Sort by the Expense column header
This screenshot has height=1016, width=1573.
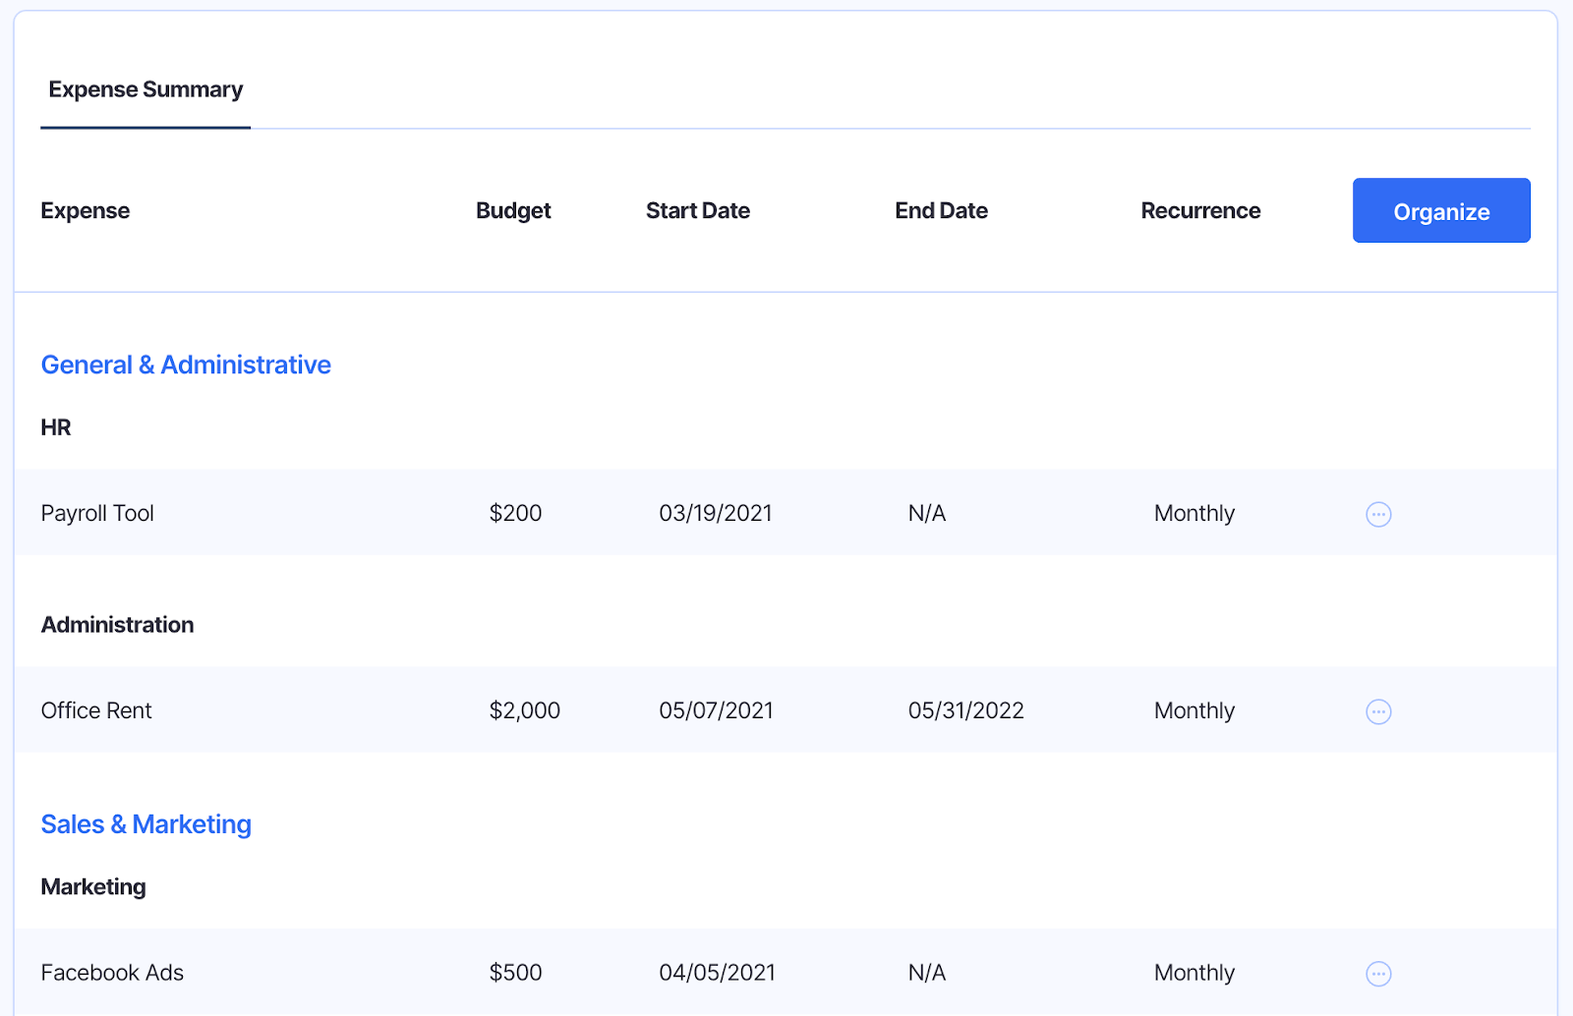(86, 210)
